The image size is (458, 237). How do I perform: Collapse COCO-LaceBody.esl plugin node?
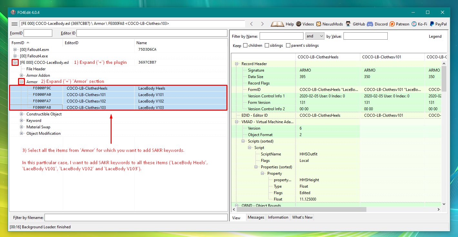click(x=15, y=63)
